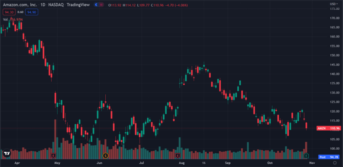This screenshot has height=167, width=343.
Task: Open the early May earnings marker
Action: click(53, 156)
